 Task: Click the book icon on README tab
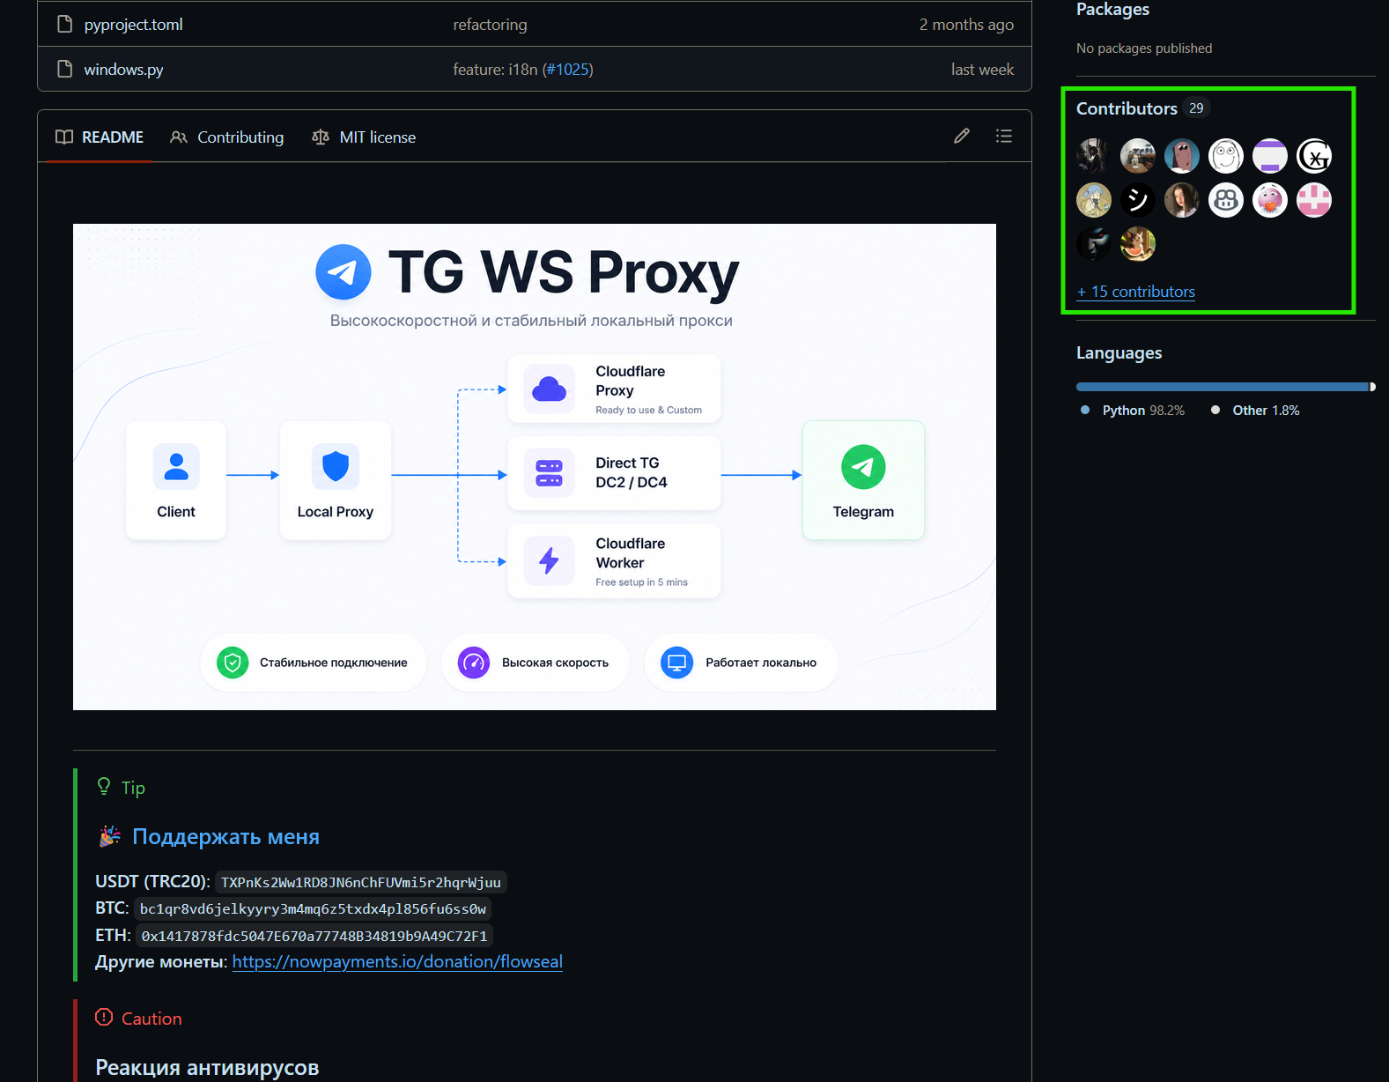tap(64, 137)
